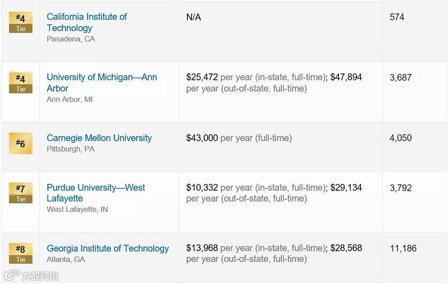Click the #8 Tie badge for Georgia Tech
The image size is (448, 284).
[x=21, y=253]
